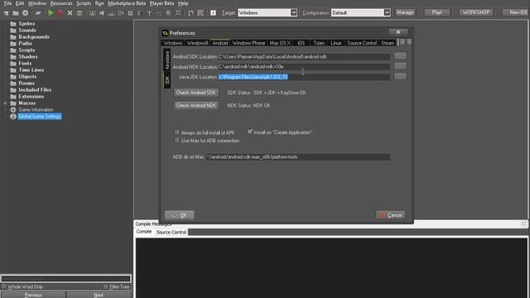This screenshot has height=298, width=530.
Task: Click the Clean build X icon
Action: tap(70, 13)
